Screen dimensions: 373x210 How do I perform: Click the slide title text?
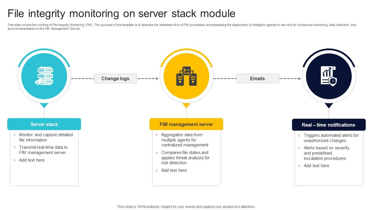click(x=121, y=13)
